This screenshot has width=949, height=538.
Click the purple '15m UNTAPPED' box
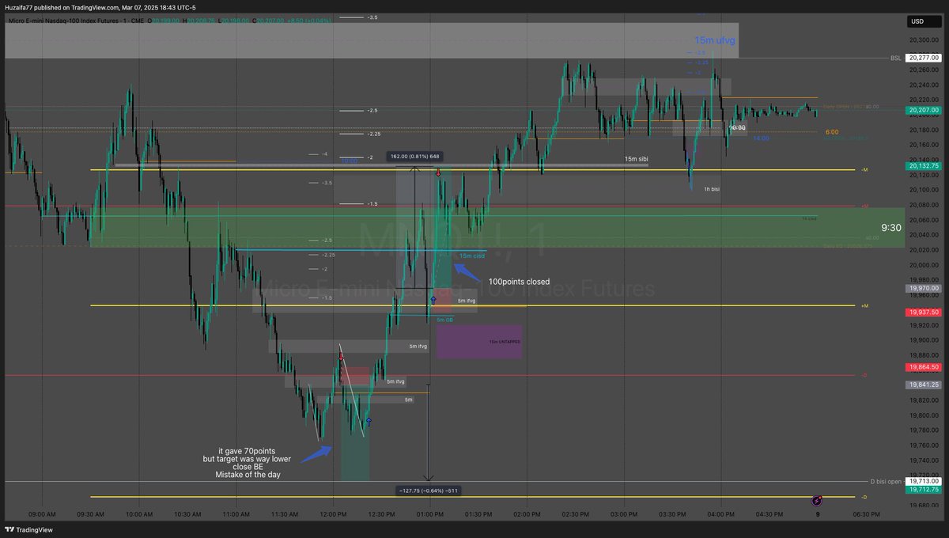[479, 341]
